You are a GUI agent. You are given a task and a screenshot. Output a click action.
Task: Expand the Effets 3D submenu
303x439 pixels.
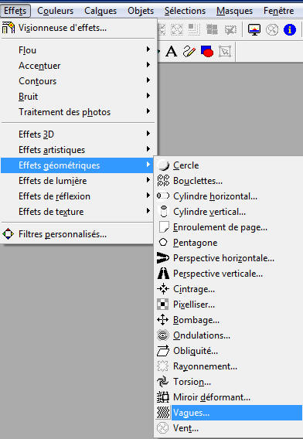tap(77, 134)
